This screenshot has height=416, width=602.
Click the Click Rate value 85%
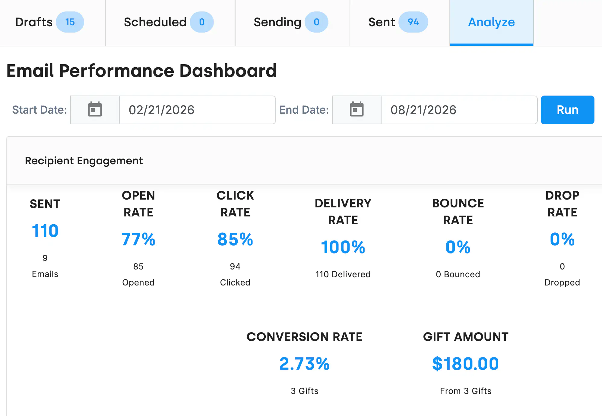(235, 239)
